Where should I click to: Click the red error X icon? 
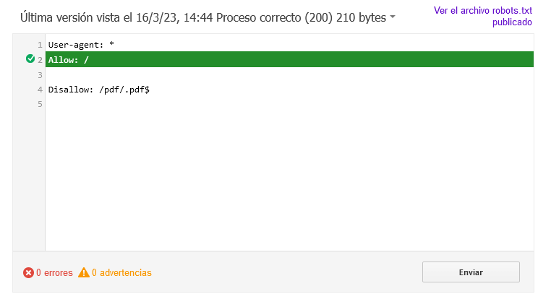click(x=28, y=272)
